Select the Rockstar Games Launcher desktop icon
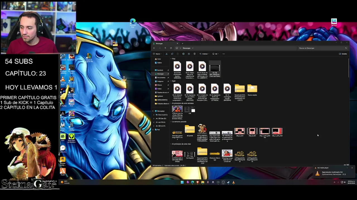The height and width of the screenshot is (200, 357). click(63, 161)
